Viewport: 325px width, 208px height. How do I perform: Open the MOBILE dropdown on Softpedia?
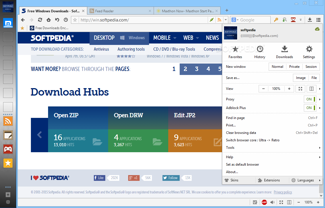165,38
